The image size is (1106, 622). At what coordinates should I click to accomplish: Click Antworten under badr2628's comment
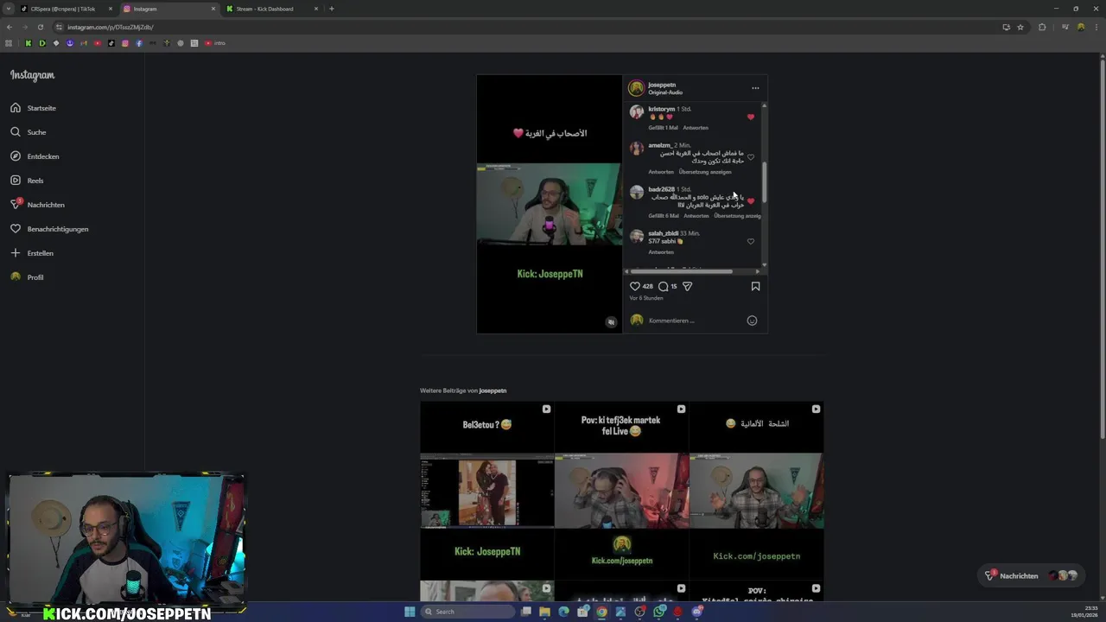(696, 216)
